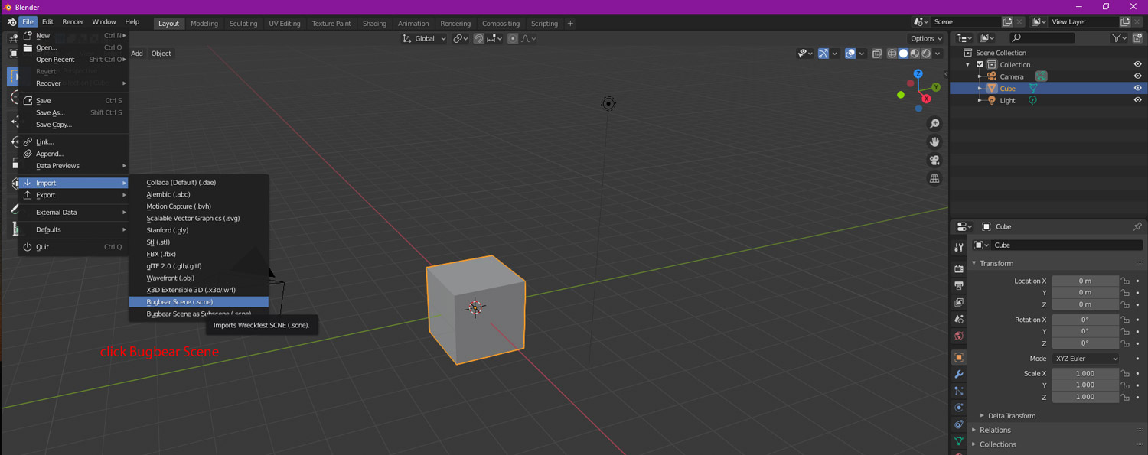The height and width of the screenshot is (455, 1148).
Task: Collapse the Transform panel
Action: pyautogui.click(x=996, y=263)
